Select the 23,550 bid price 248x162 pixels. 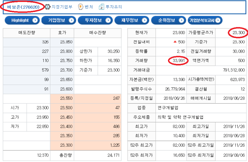[66, 98]
